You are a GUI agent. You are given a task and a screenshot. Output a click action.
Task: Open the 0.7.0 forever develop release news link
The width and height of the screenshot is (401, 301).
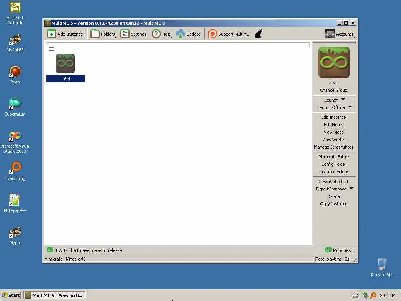coord(85,250)
